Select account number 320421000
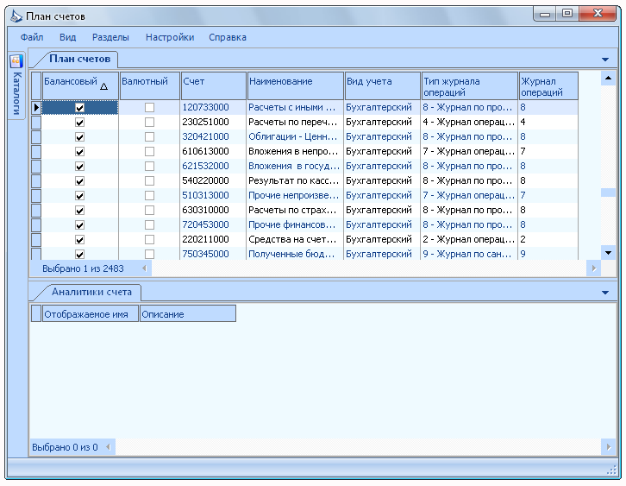Screen dimensions: 626x486 [205, 136]
